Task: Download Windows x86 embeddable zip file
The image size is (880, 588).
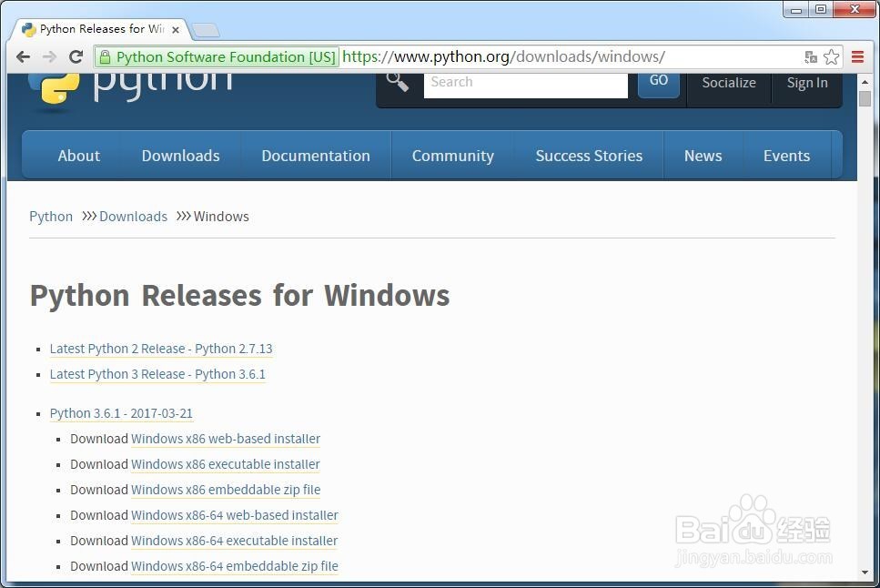Action: pyautogui.click(x=226, y=490)
